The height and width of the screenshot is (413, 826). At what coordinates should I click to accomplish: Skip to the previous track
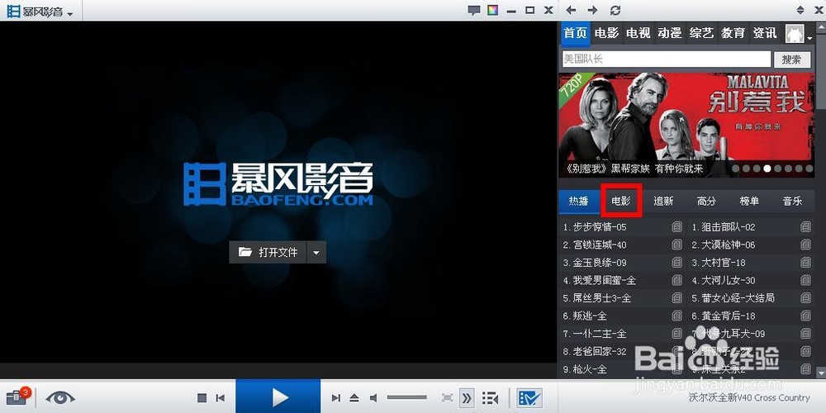pos(221,398)
